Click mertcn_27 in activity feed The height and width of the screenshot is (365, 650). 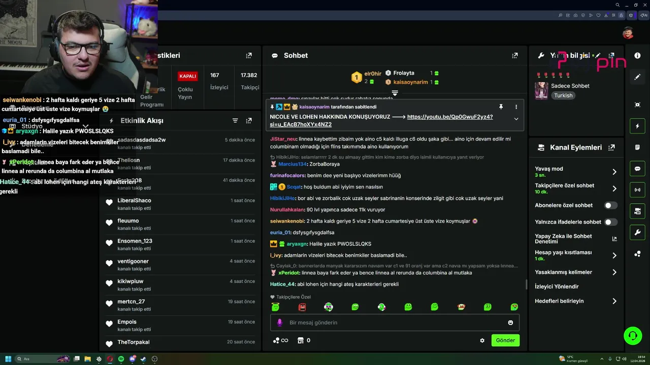click(131, 302)
